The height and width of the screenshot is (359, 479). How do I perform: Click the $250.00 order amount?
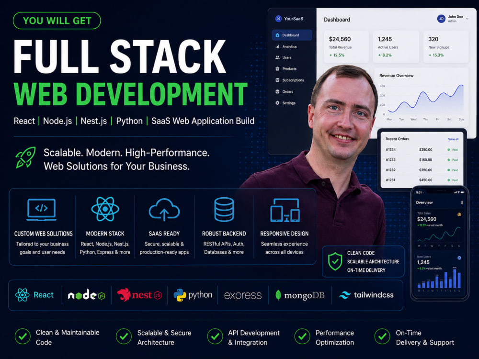point(425,149)
